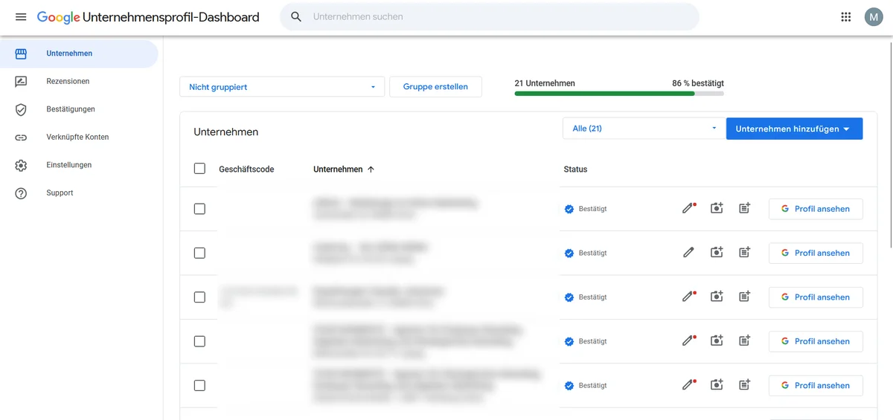
Task: Add photo icon in second business row
Action: pos(717,253)
